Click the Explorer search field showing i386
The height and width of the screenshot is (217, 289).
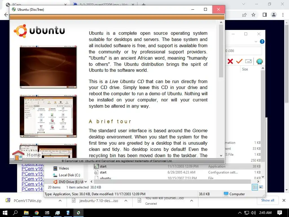coord(243,51)
